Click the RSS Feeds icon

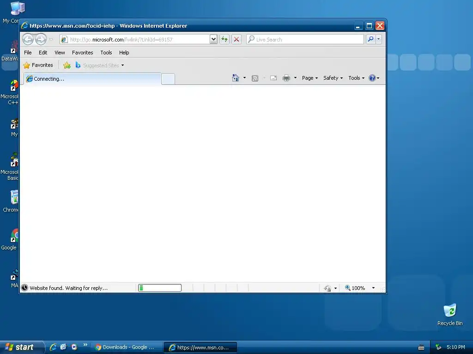(255, 78)
